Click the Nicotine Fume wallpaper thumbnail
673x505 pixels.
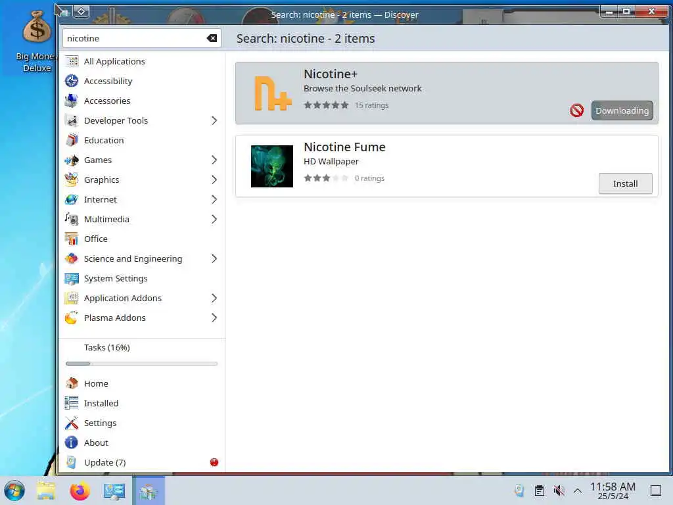272,166
